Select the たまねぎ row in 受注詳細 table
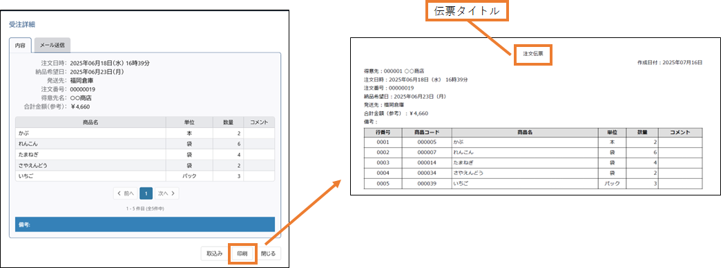Screen dimensions: 721x268 (x=145, y=155)
